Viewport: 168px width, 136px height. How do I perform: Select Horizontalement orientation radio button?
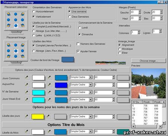click(34, 12)
